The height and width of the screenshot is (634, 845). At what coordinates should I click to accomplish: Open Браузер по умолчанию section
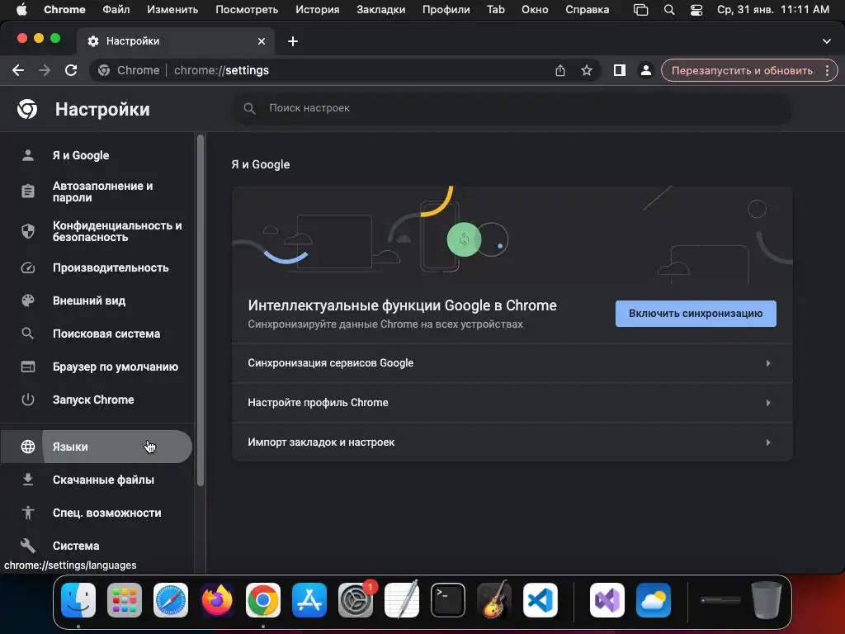pos(96,367)
